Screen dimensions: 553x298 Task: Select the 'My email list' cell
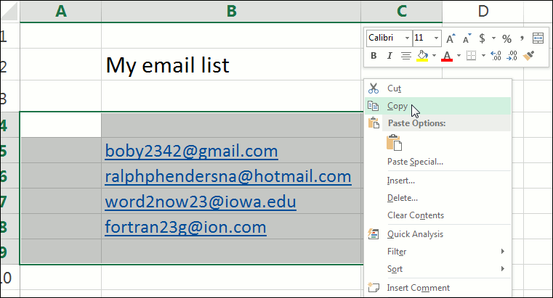point(231,65)
